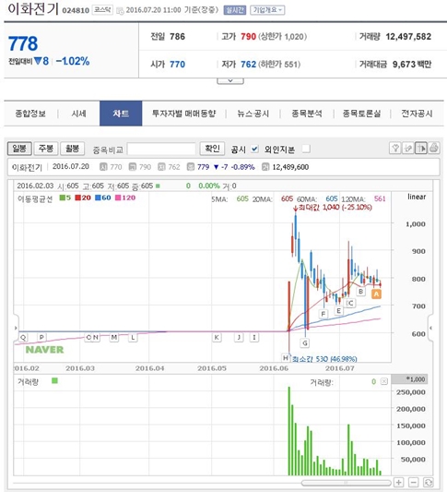Click the print chart icon
The height and width of the screenshot is (492, 447).
point(434,148)
